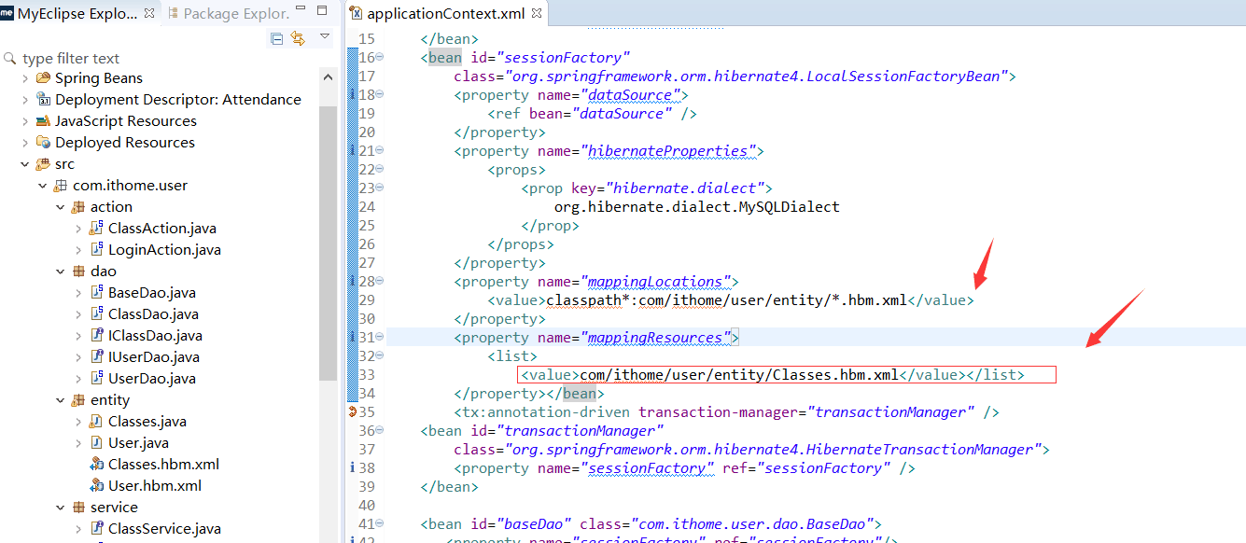Collapse the src folder
Screen dimensions: 1246x543
click(x=25, y=164)
